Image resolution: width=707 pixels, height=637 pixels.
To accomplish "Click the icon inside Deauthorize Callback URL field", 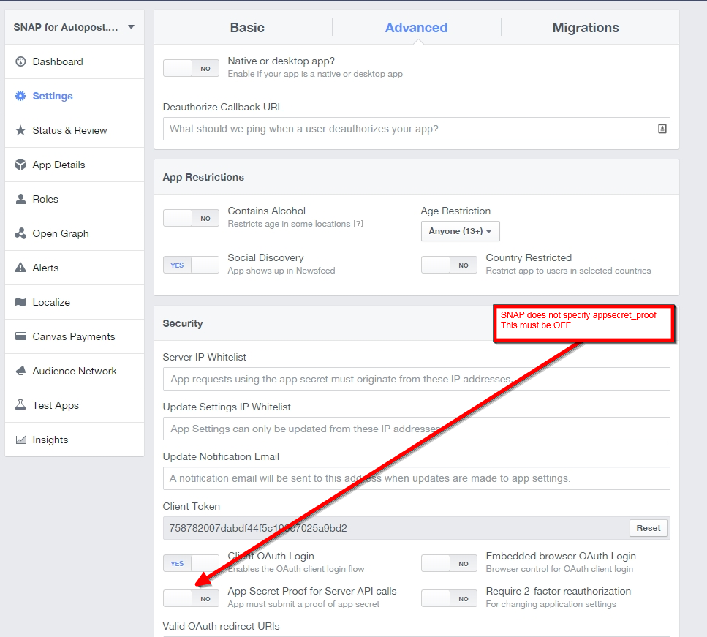I will point(662,129).
